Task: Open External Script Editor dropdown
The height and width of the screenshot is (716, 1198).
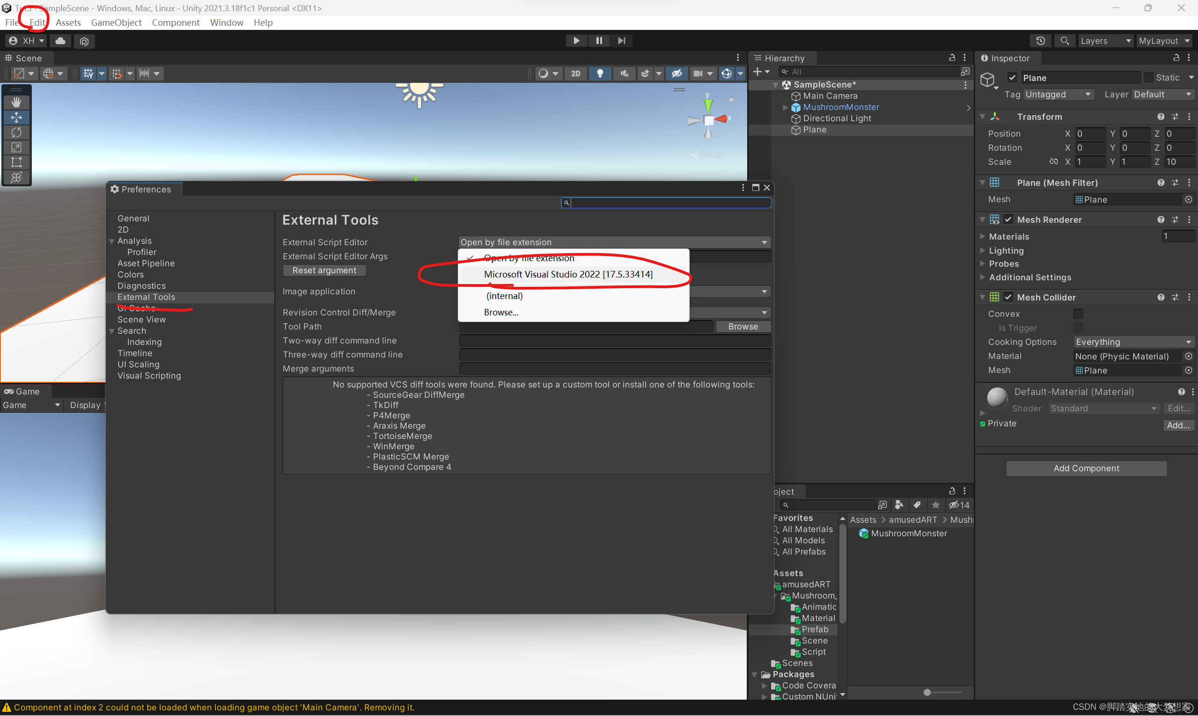Action: (x=614, y=242)
